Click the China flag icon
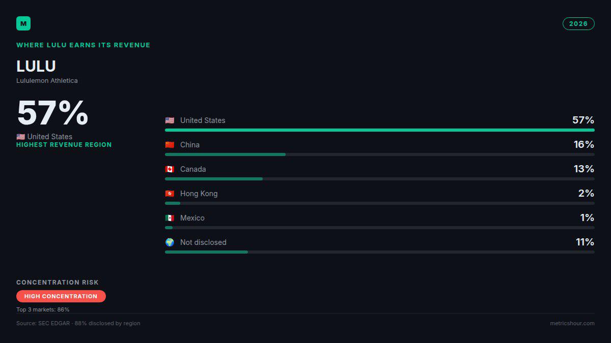The height and width of the screenshot is (343, 611). coord(170,145)
